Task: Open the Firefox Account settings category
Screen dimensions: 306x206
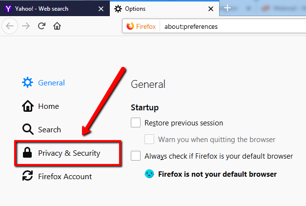Action: click(x=65, y=176)
